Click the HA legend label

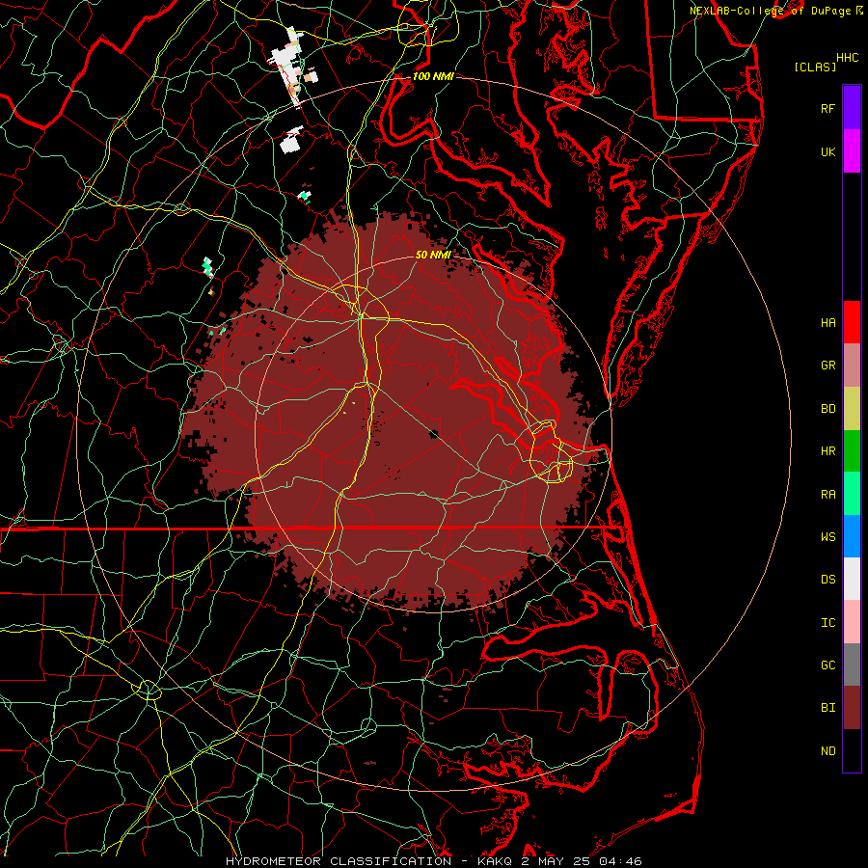[x=827, y=322]
